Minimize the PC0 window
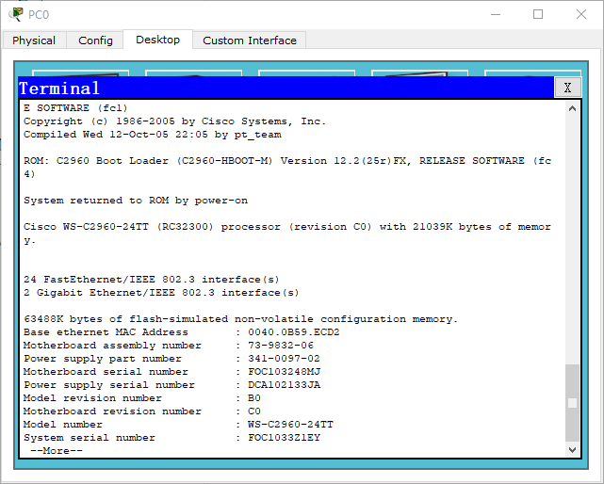This screenshot has width=604, height=484. [x=496, y=15]
